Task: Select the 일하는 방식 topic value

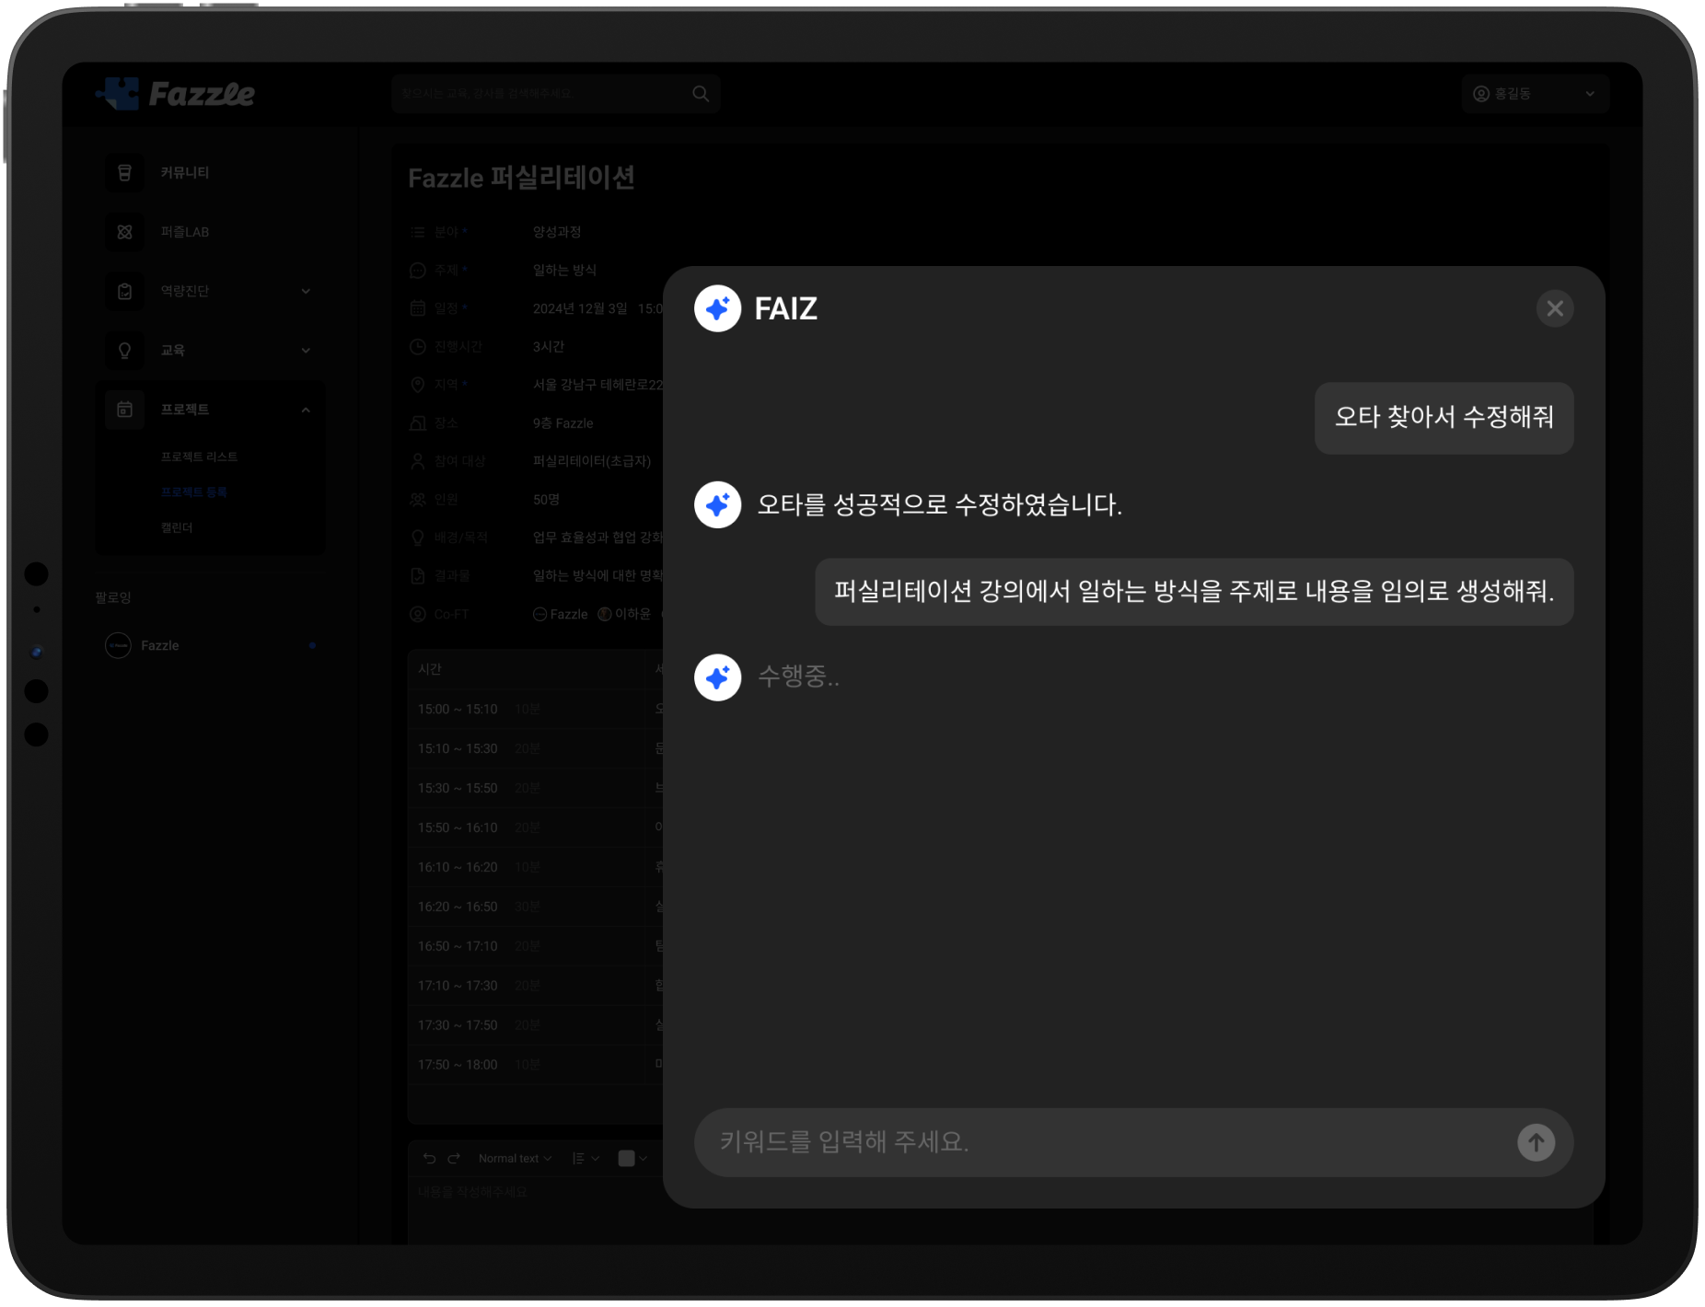Action: [564, 271]
